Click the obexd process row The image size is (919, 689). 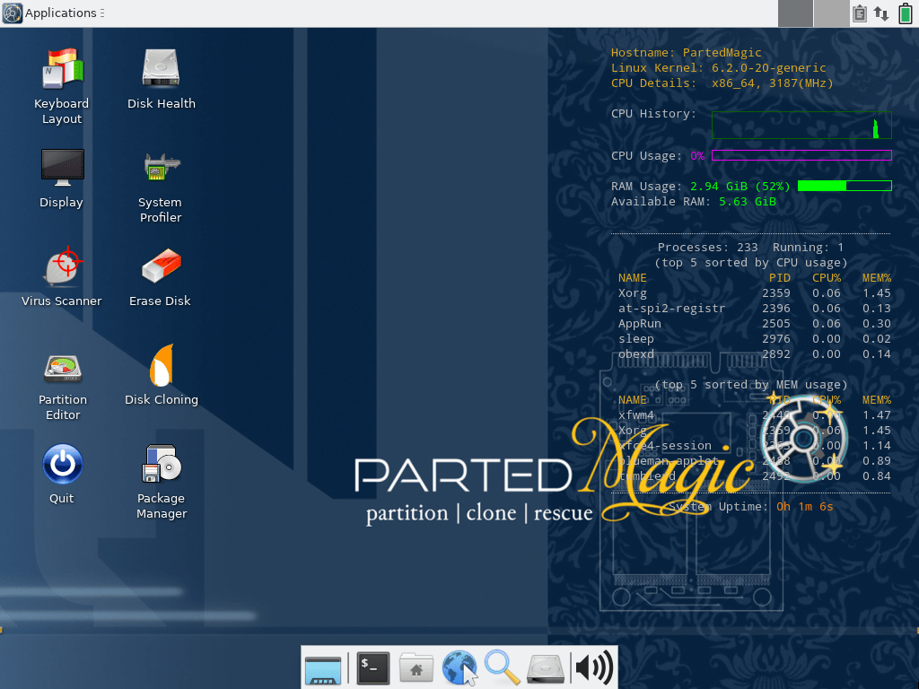click(754, 353)
